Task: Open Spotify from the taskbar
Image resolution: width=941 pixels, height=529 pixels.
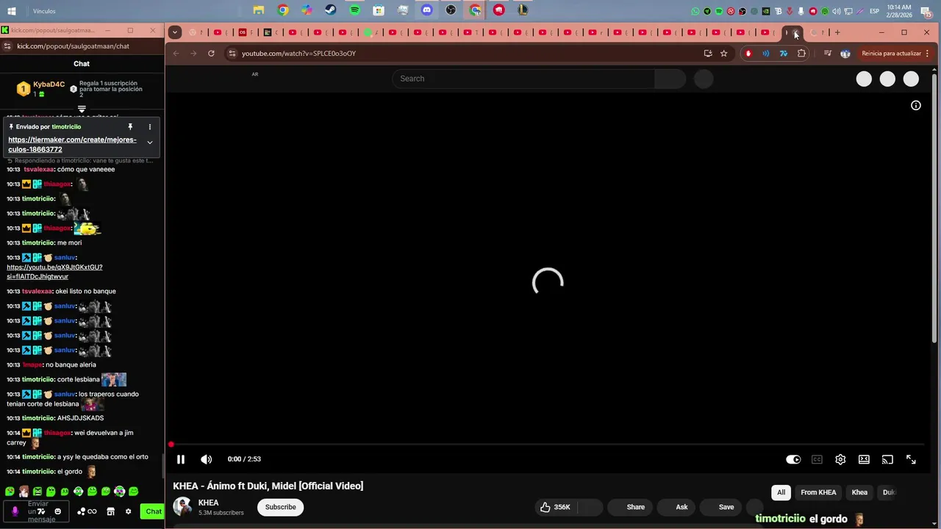Action: point(354,10)
